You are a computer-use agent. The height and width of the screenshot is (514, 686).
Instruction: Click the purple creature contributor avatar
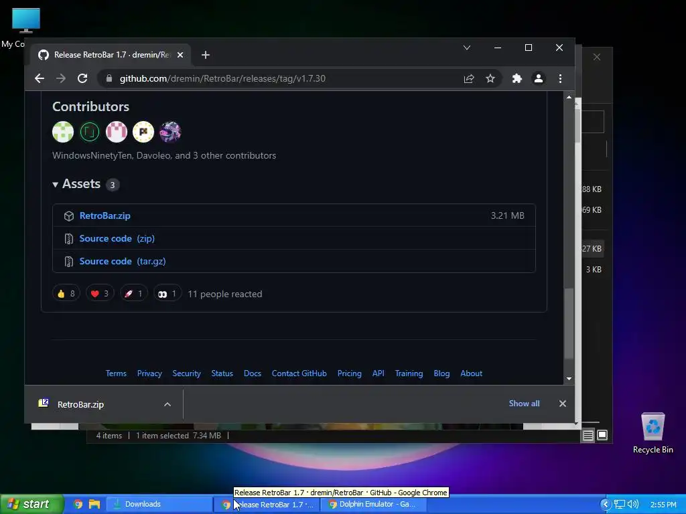click(x=170, y=132)
